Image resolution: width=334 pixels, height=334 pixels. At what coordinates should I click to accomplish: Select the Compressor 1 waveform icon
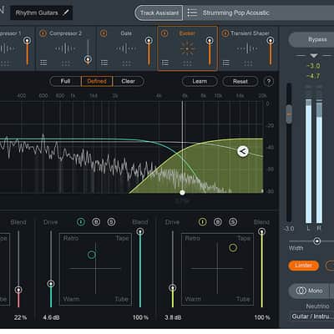coord(7,48)
